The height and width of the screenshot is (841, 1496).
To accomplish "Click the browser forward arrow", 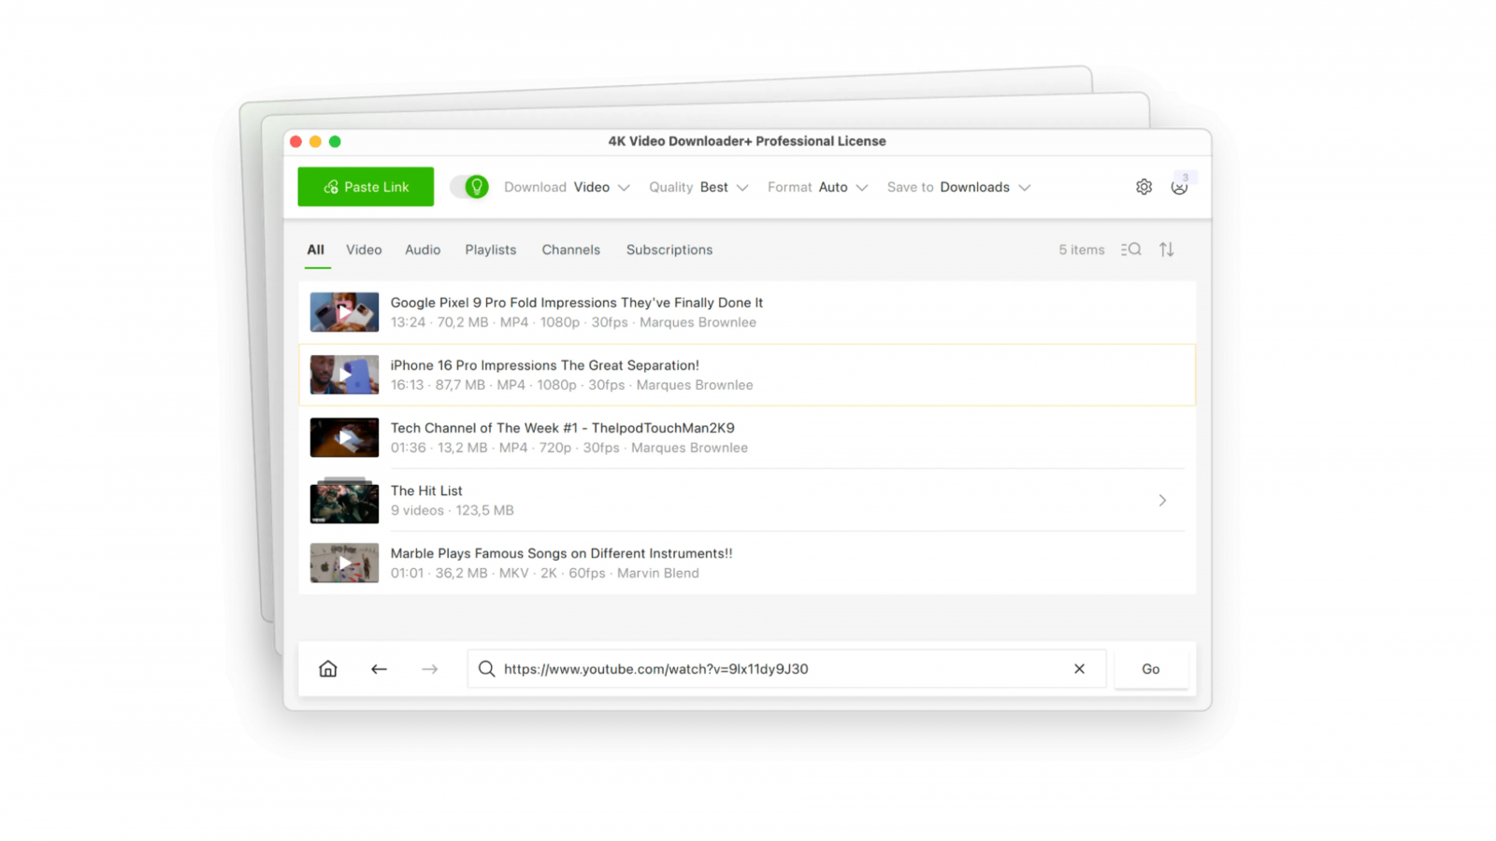I will tap(429, 669).
